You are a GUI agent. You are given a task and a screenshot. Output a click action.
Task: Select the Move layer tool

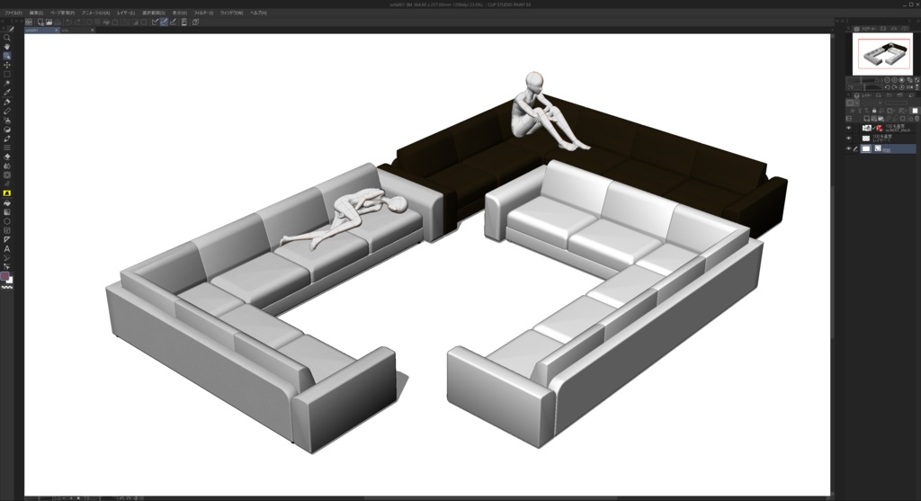[7, 65]
